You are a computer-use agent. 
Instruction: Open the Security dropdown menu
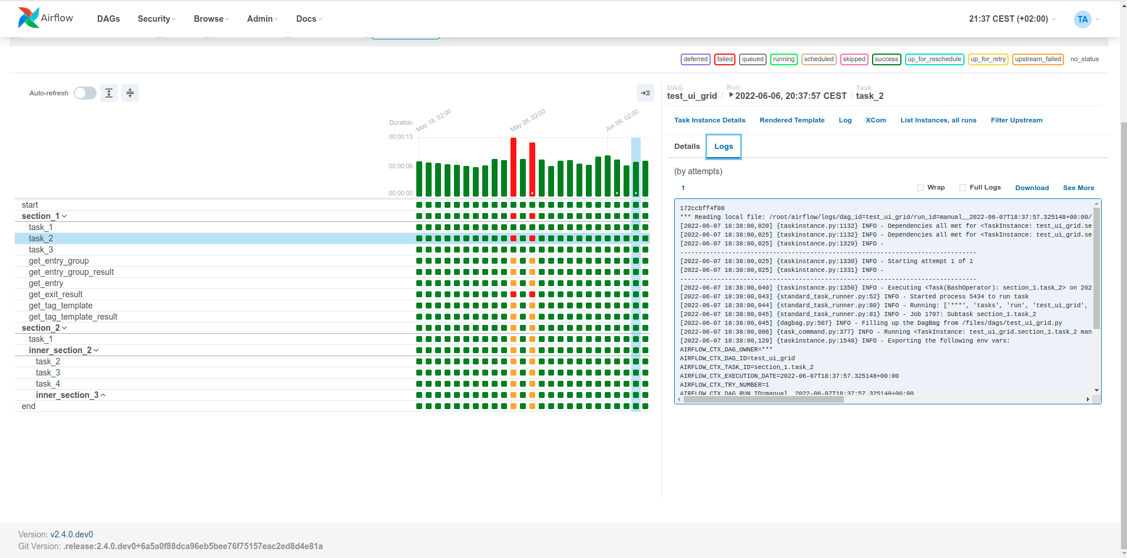(157, 19)
